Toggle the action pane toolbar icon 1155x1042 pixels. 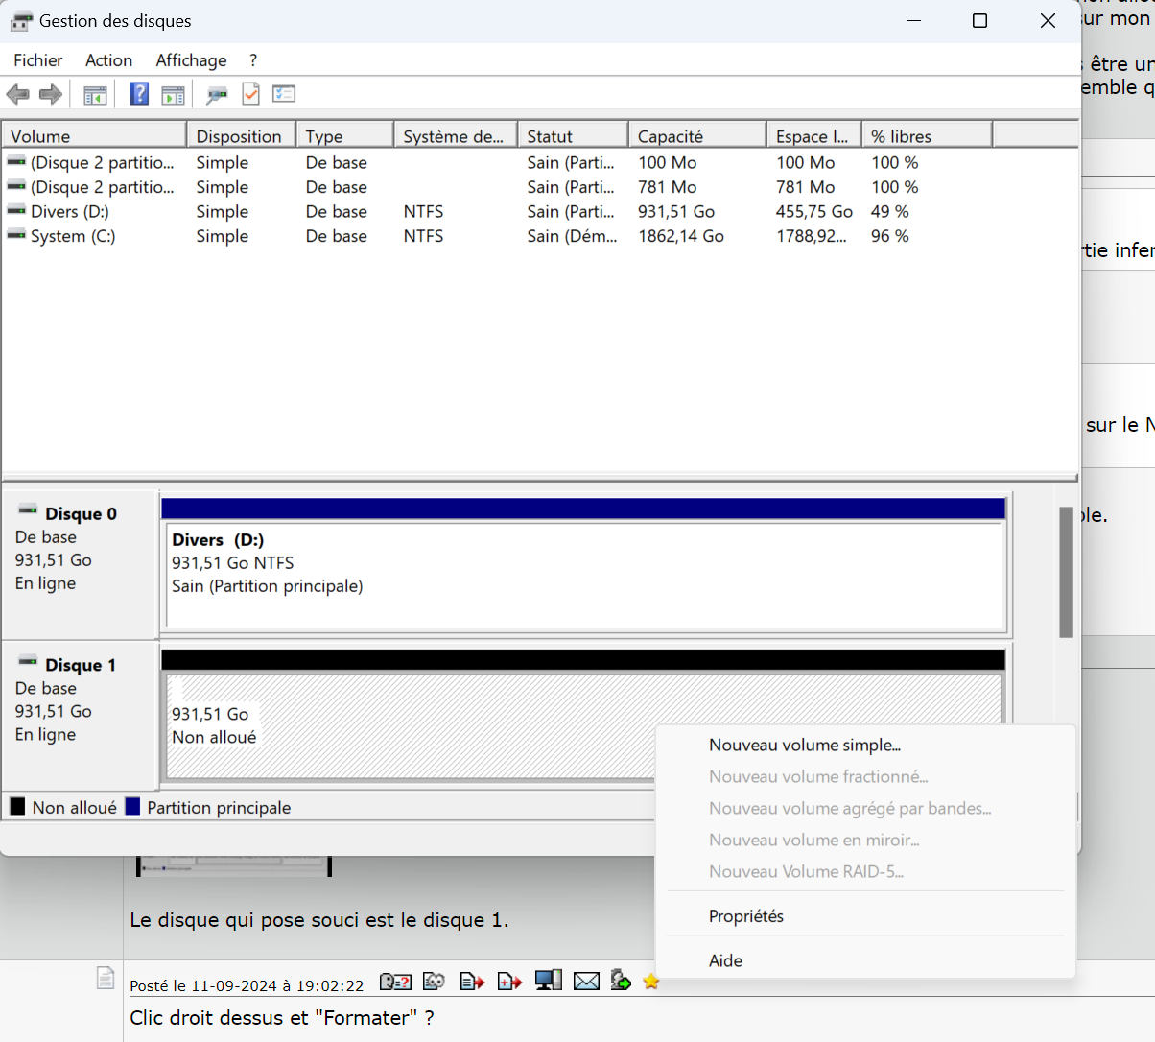[x=173, y=94]
